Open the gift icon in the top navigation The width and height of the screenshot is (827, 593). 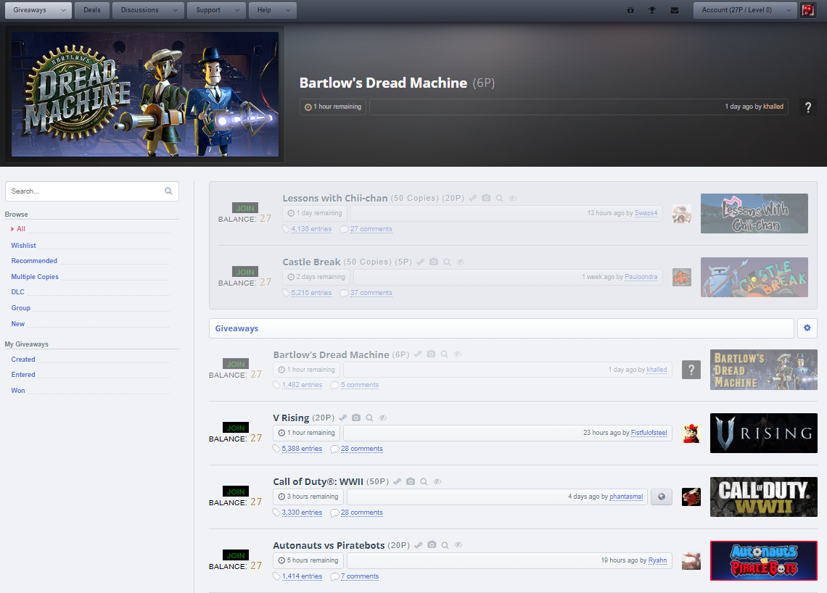[x=630, y=10]
